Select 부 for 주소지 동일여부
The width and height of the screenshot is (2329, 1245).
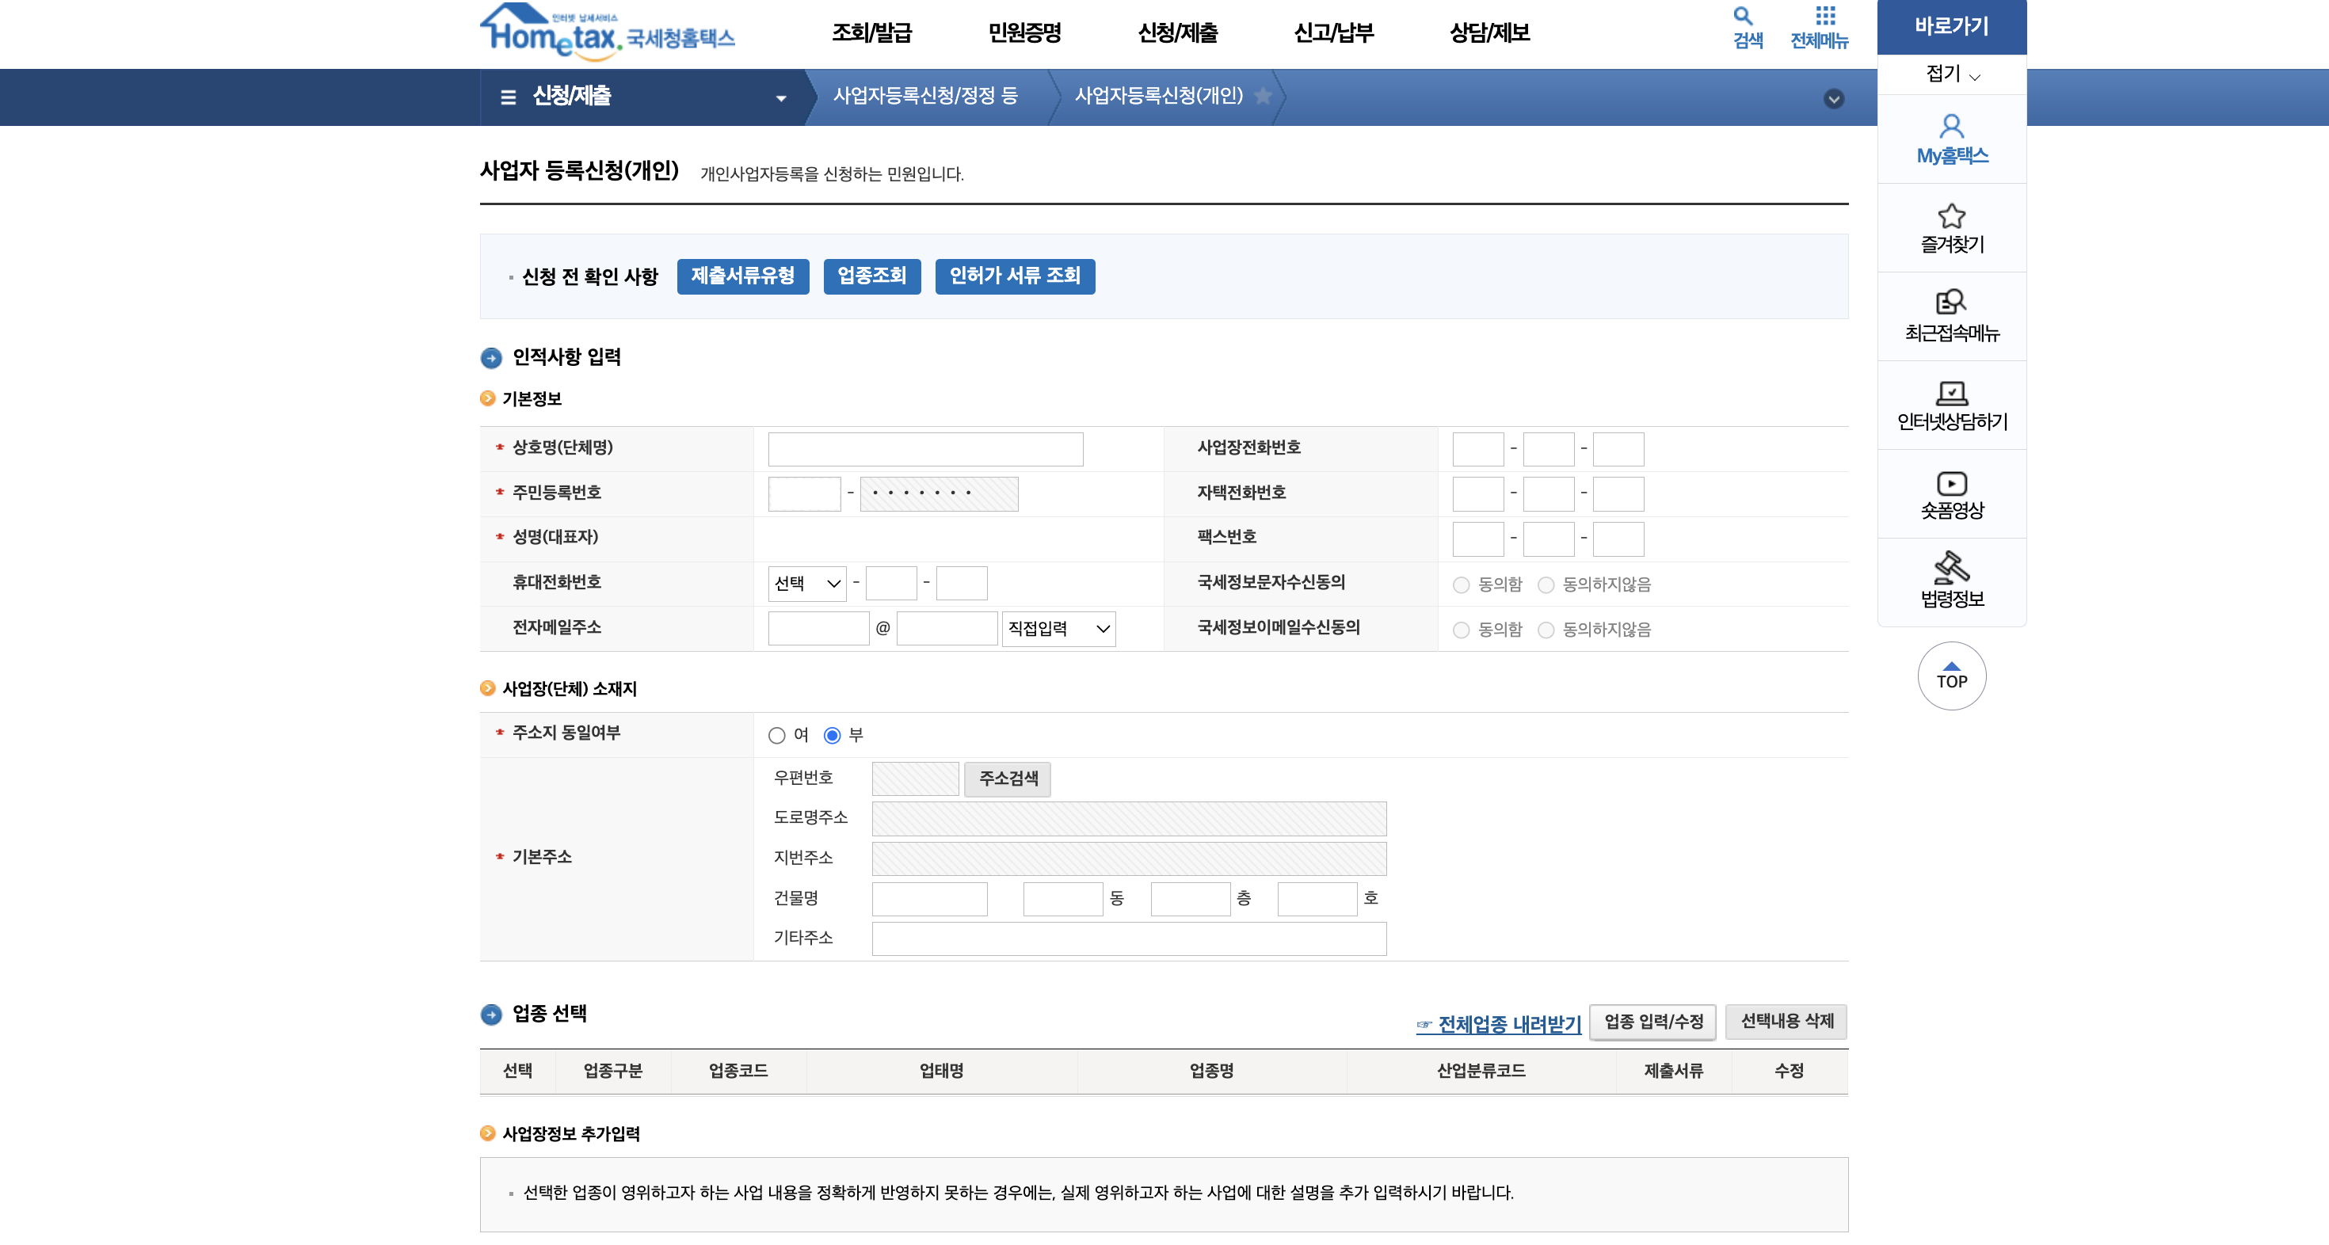pos(832,735)
